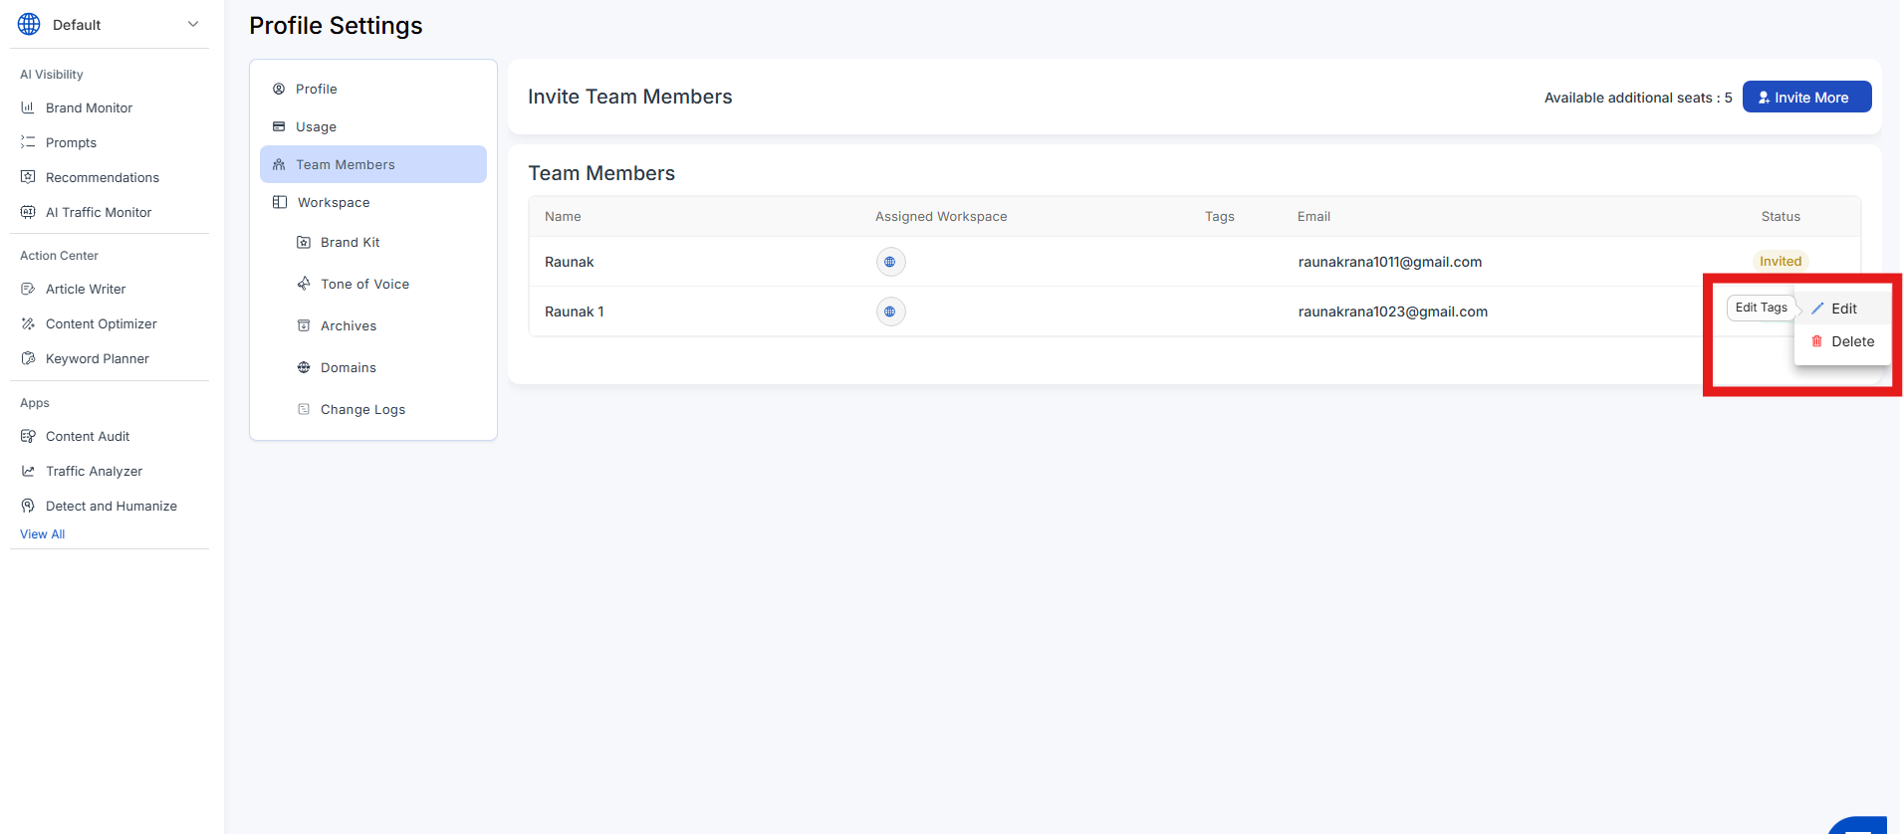Click the Keyword Planner icon
Viewport: 1903px width, 834px height.
click(x=28, y=358)
